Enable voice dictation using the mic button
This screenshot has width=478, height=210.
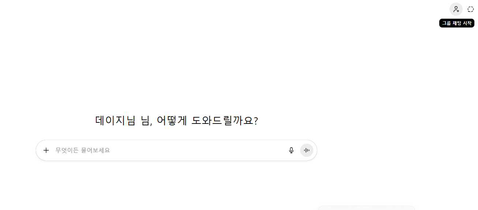291,150
